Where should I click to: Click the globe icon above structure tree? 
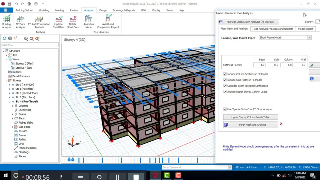(10, 38)
